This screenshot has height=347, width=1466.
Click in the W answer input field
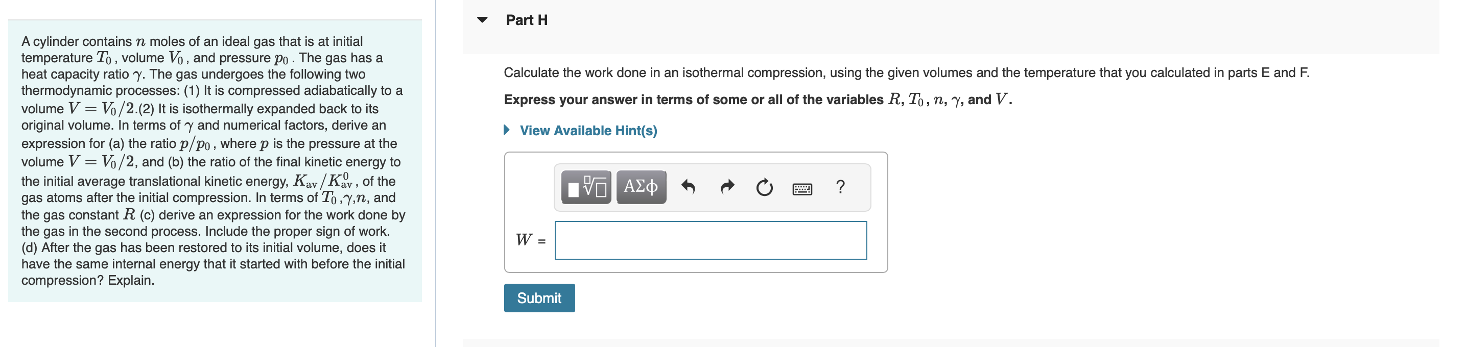click(711, 241)
